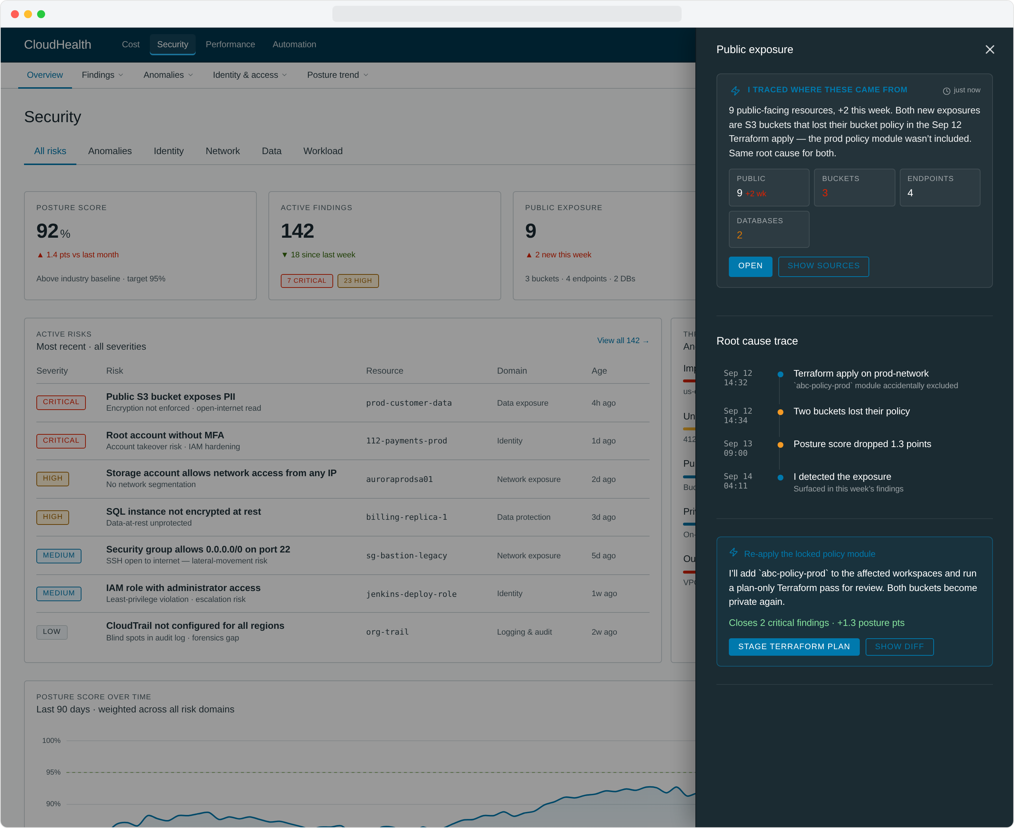Click the OPEN button in the panel
Image resolution: width=1014 pixels, height=828 pixels.
pos(750,266)
